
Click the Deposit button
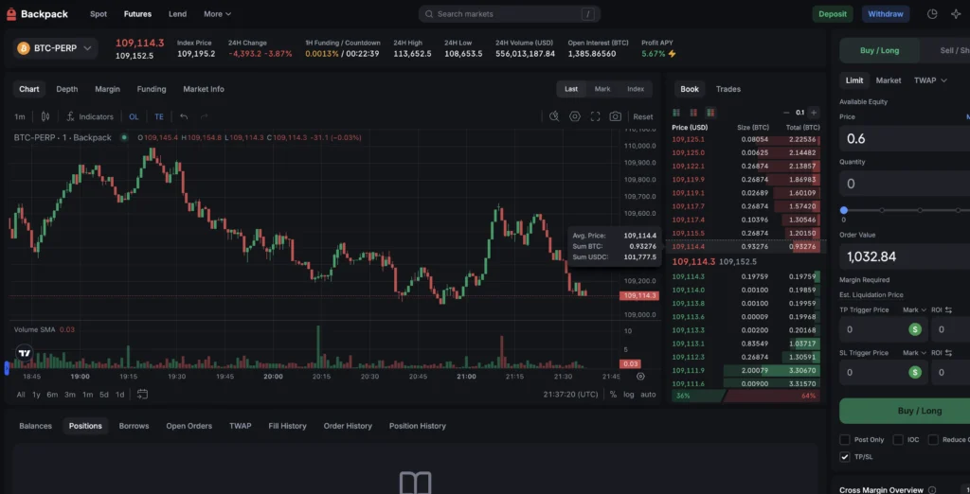coord(833,14)
